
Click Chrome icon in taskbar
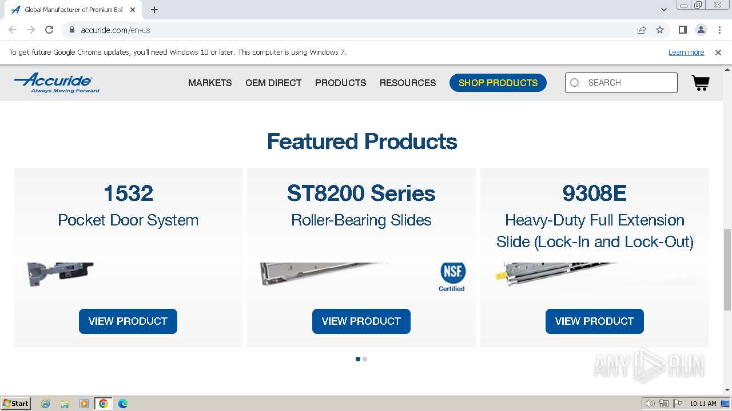104,404
